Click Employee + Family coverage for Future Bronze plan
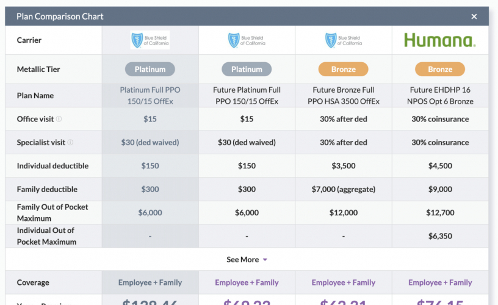 [344, 282]
